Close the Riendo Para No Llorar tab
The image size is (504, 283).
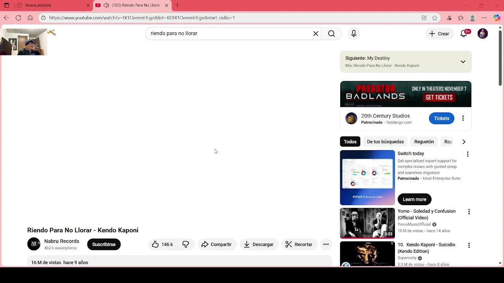167,6
